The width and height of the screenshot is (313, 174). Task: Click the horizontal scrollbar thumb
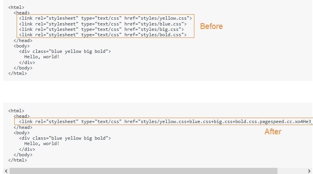click(143, 171)
